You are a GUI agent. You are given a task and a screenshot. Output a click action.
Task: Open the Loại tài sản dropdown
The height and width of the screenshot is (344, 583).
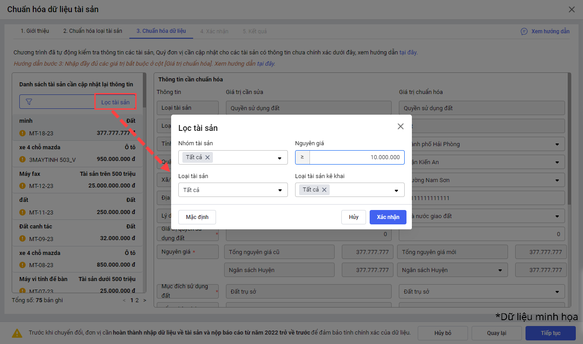pyautogui.click(x=279, y=190)
